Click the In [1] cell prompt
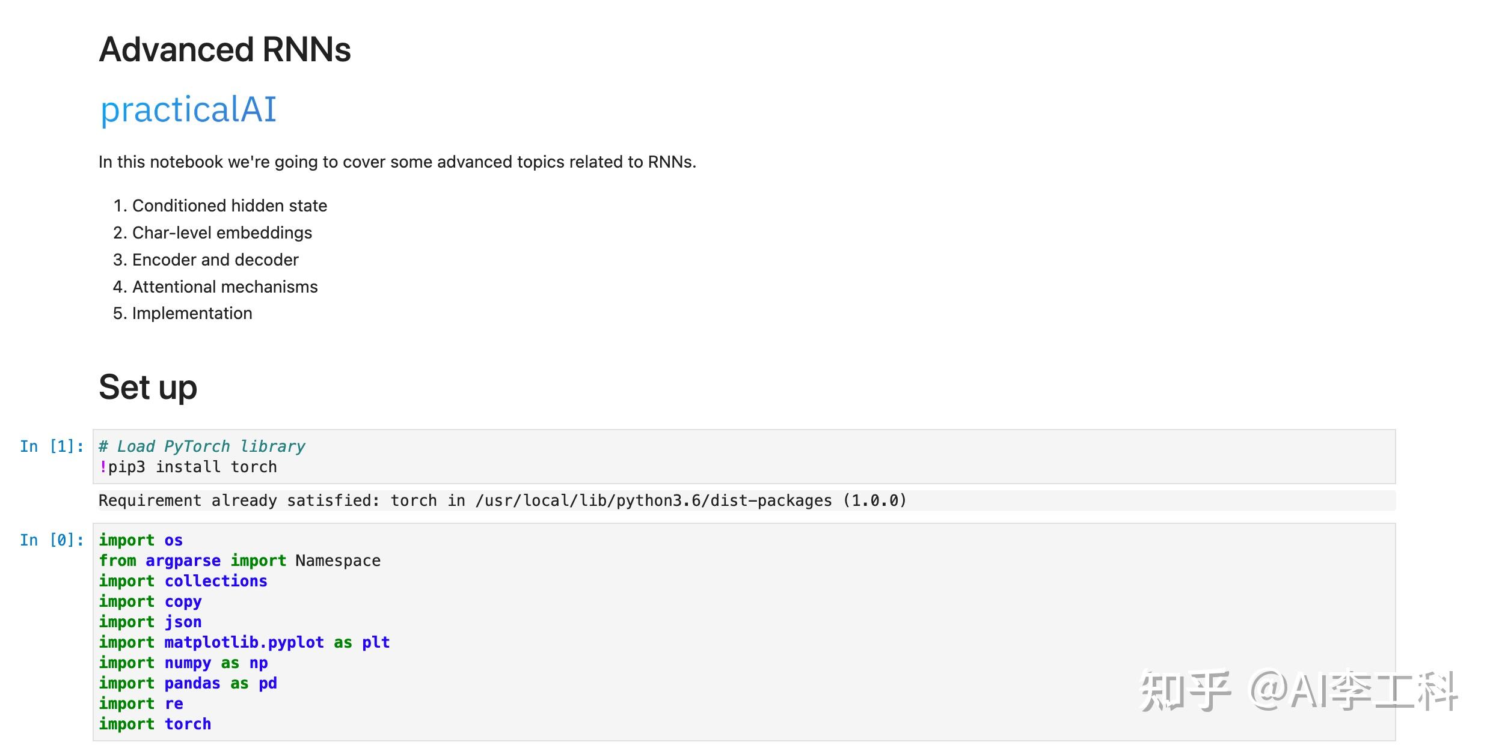Viewport: 1496px width, 751px height. point(52,446)
